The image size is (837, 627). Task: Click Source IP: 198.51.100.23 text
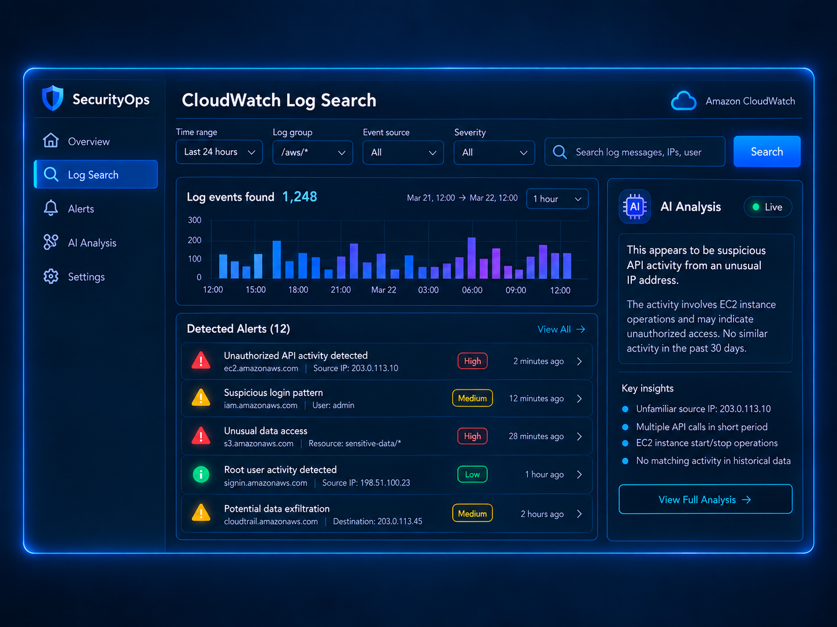click(366, 483)
